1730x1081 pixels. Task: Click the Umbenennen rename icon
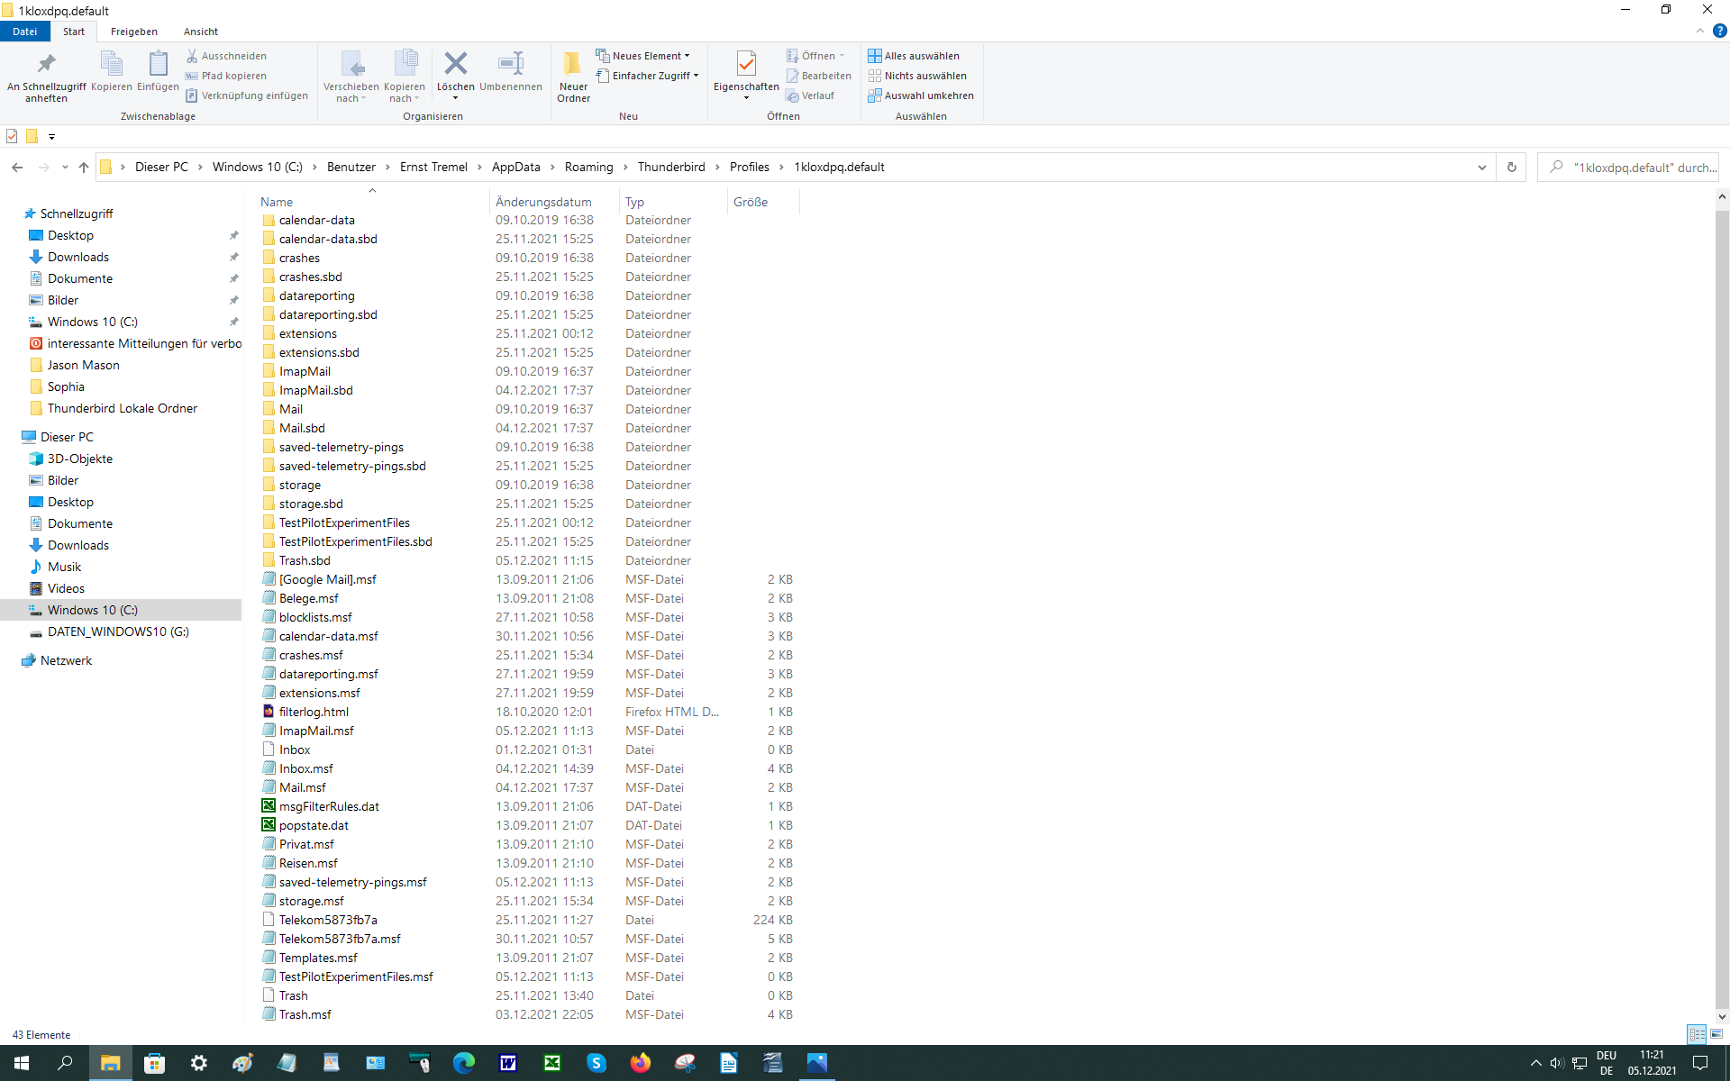pyautogui.click(x=510, y=64)
